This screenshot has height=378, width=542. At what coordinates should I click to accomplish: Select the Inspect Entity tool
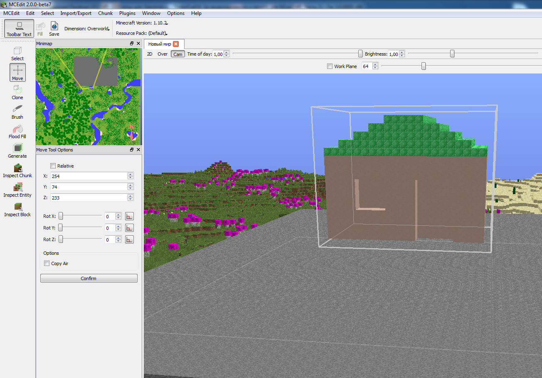(x=17, y=190)
